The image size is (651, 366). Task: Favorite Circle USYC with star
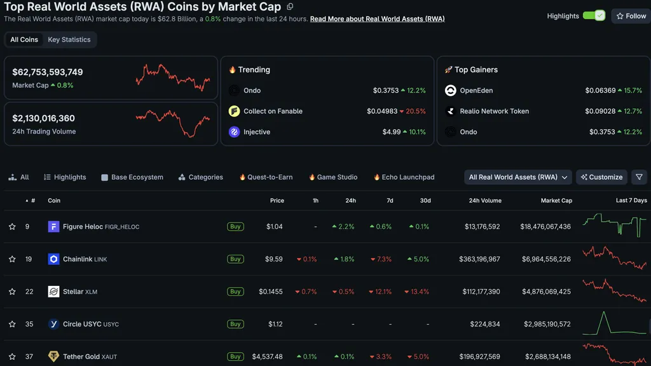[12, 324]
